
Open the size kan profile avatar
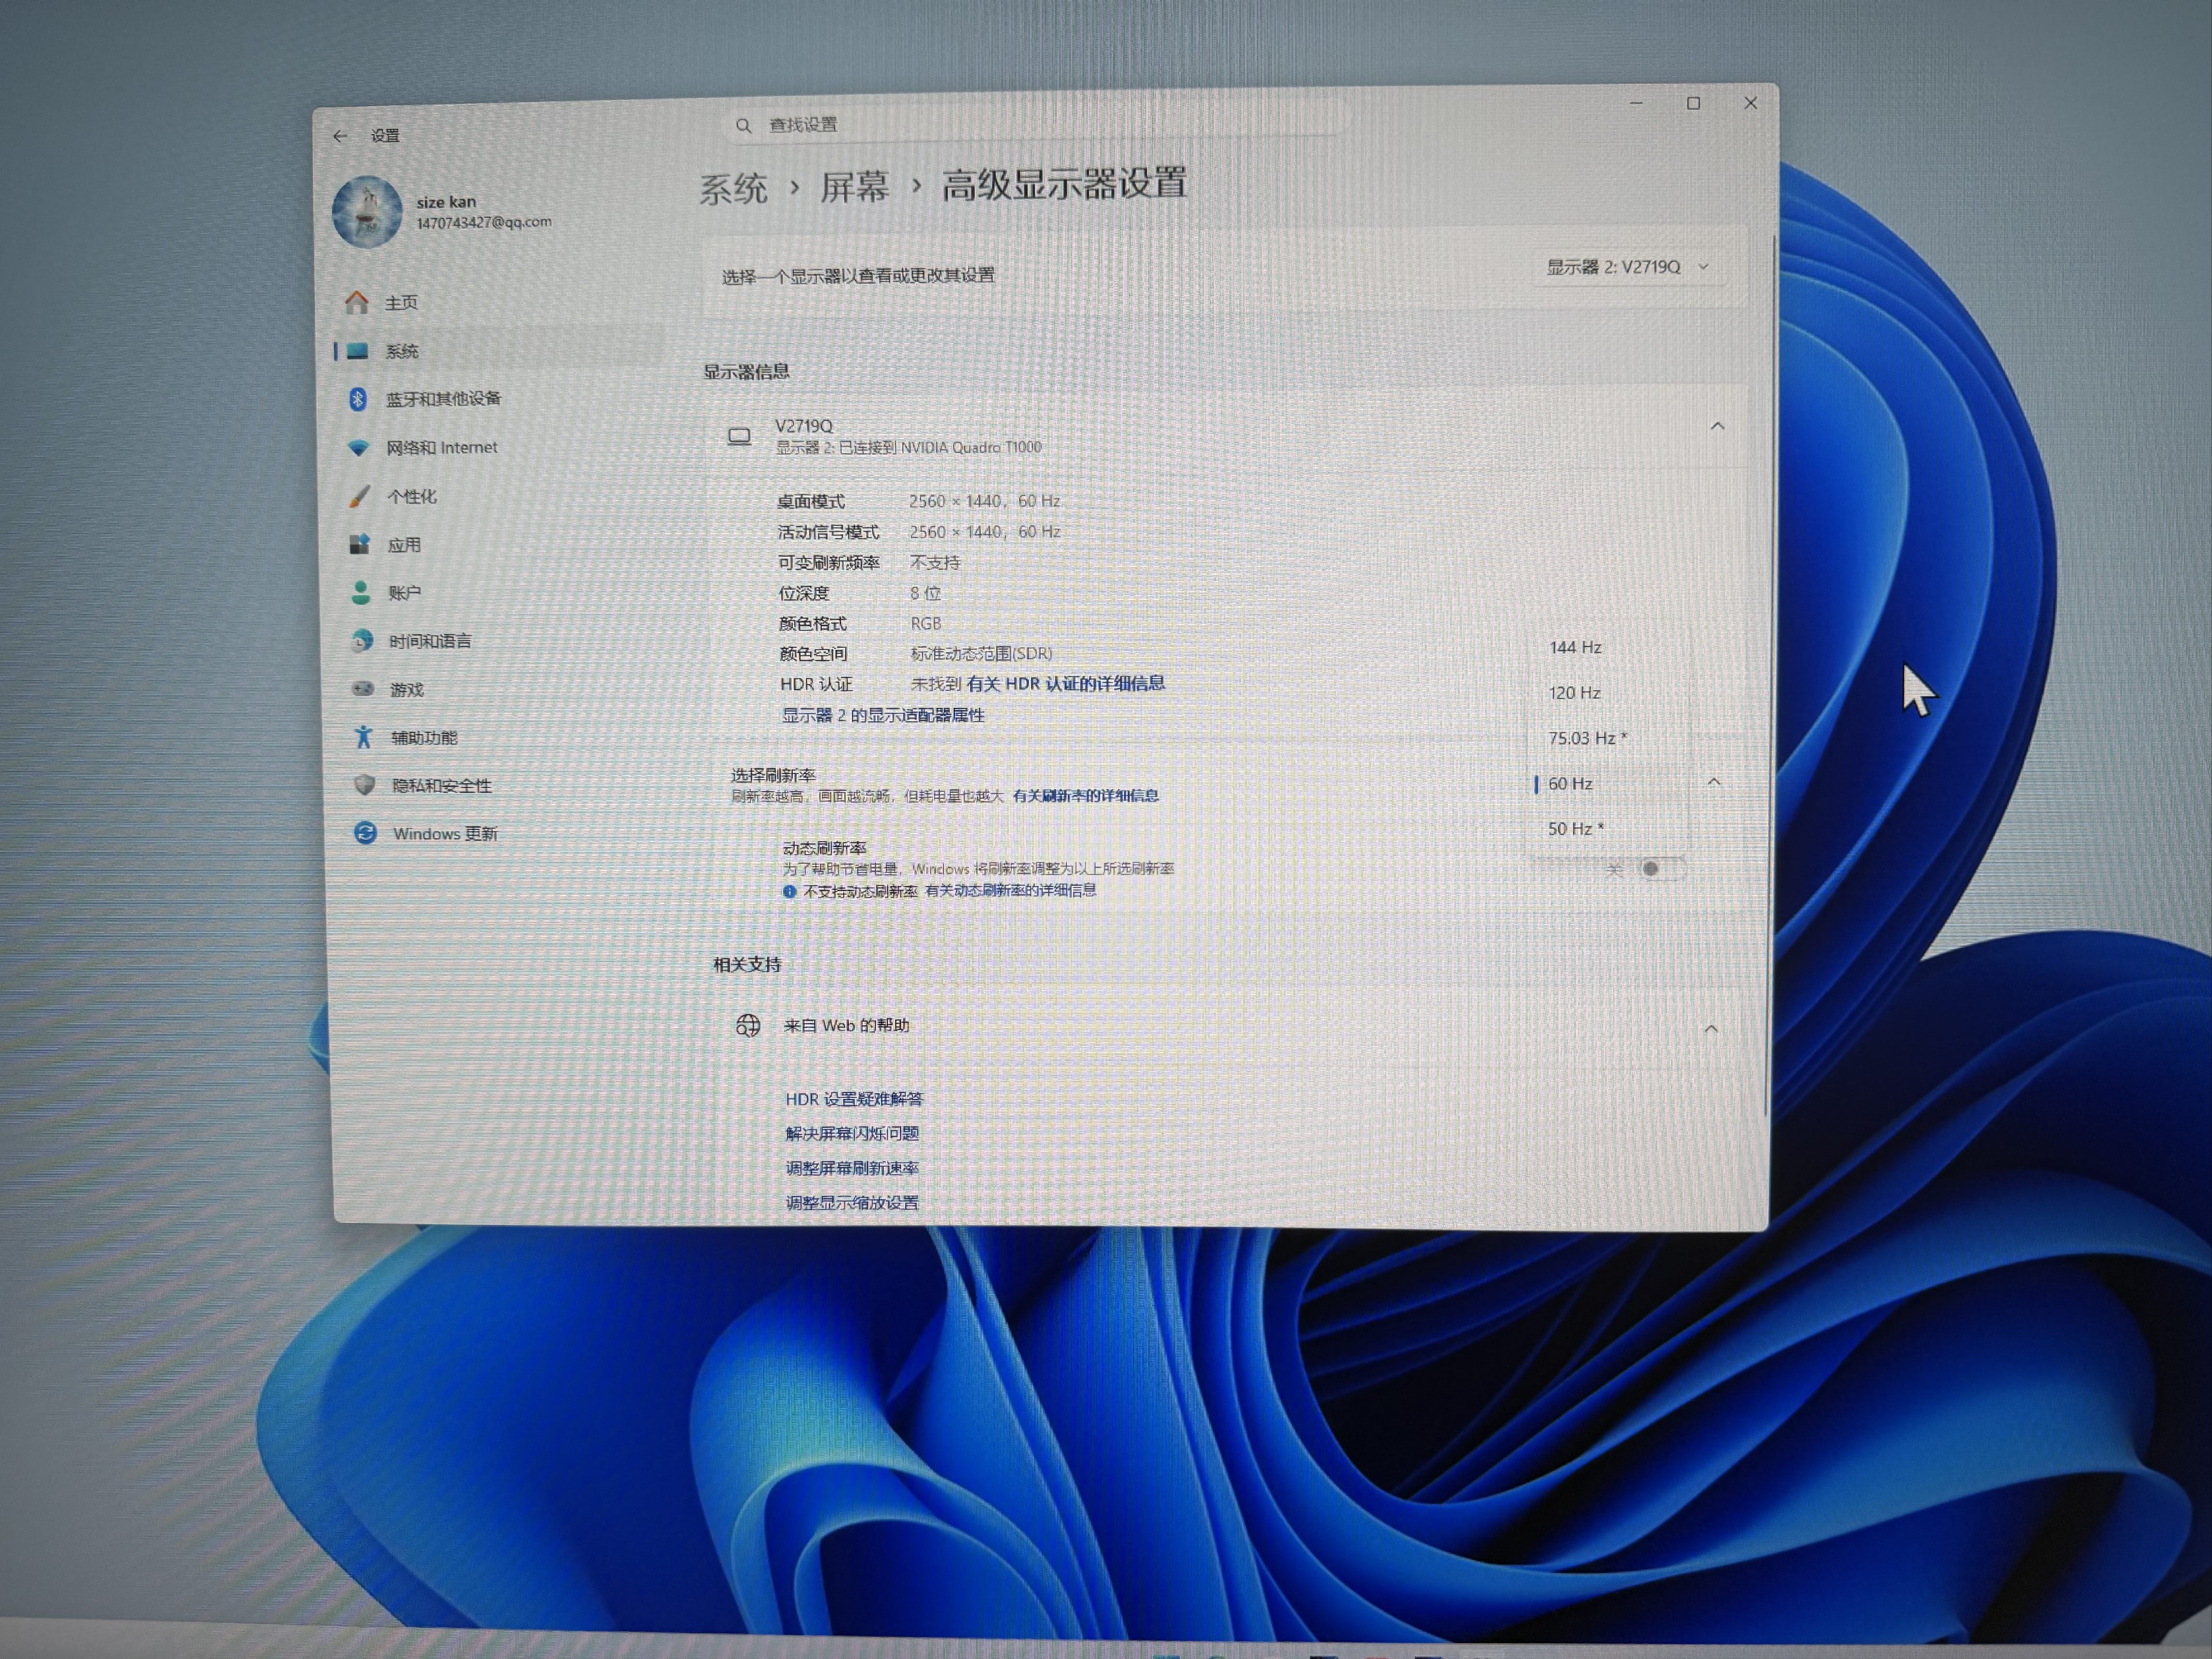(367, 212)
